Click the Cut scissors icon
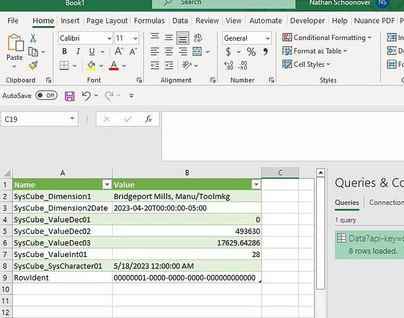Viewport: 404px width, 318px height. (x=33, y=38)
